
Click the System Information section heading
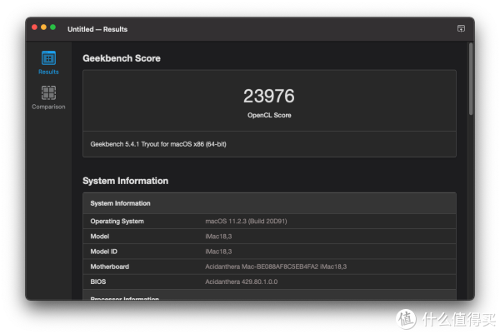125,181
